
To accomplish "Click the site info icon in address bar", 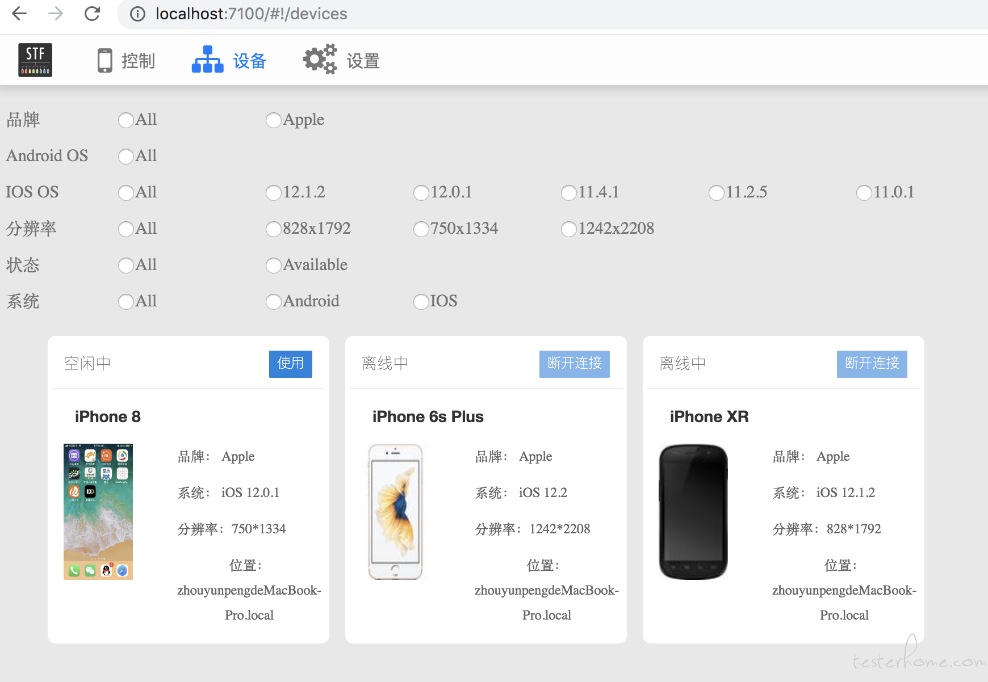I will [x=137, y=14].
